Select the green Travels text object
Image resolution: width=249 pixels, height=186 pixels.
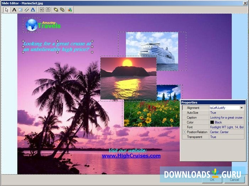49,26
